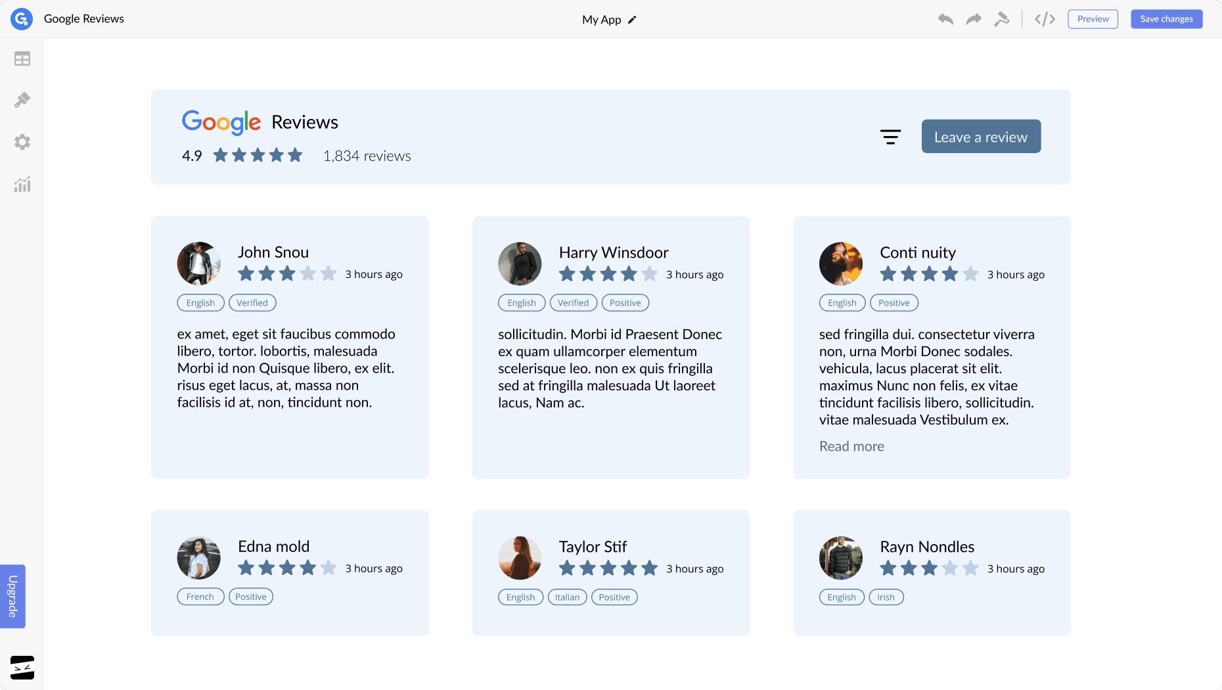Click the Google Reviews app logo icon
This screenshot has width=1222, height=690.
coord(22,19)
